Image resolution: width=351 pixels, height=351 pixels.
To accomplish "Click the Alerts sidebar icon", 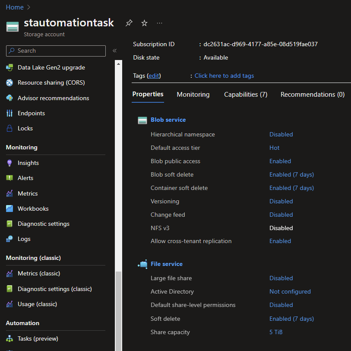I will pyautogui.click(x=9, y=178).
